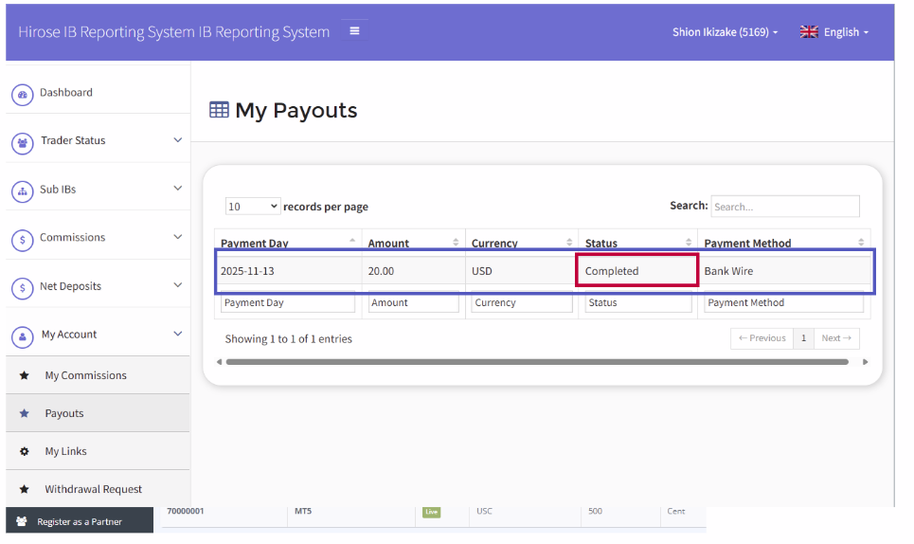Click the UK flag language icon
Screen dimensions: 914x544
809,32
